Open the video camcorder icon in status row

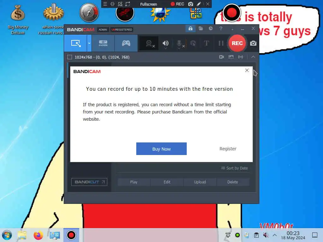click(x=222, y=57)
